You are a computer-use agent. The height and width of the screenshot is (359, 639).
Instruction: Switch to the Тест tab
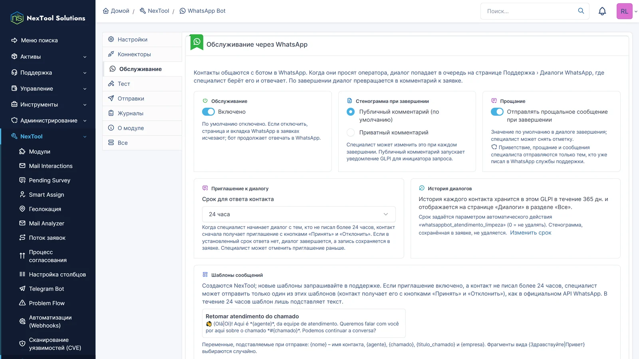coord(142,84)
